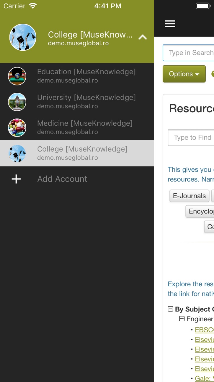Open the Options dropdown
Viewport: 214px width, 382px height.
point(184,74)
